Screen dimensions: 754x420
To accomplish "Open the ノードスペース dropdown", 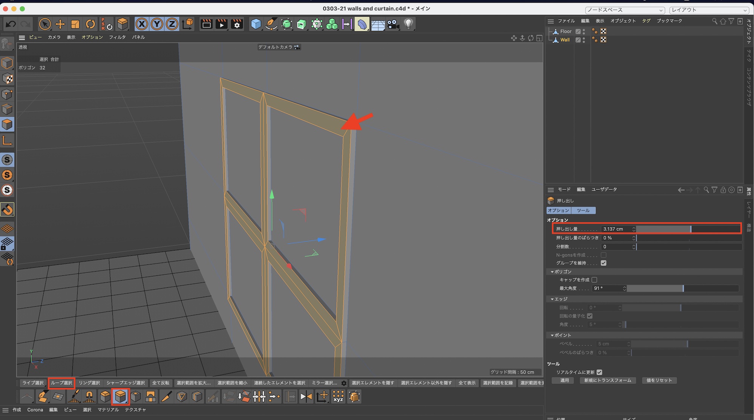I will click(x=625, y=10).
